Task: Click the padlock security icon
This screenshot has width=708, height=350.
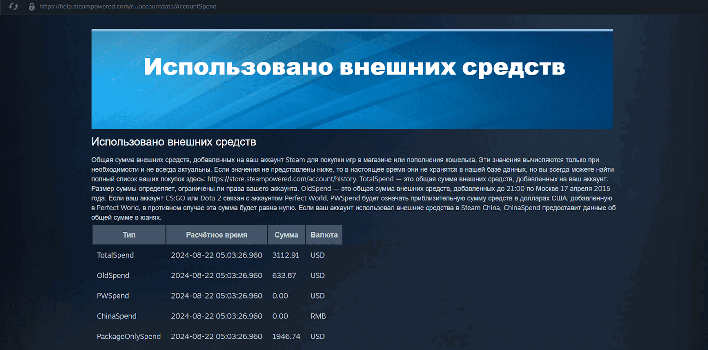Action: (31, 7)
